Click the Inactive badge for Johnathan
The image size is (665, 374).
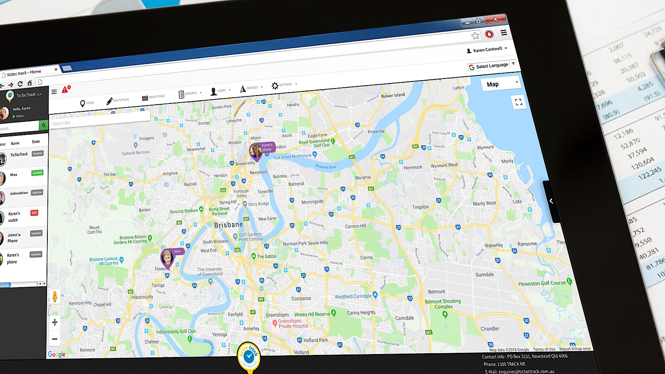tap(37, 192)
